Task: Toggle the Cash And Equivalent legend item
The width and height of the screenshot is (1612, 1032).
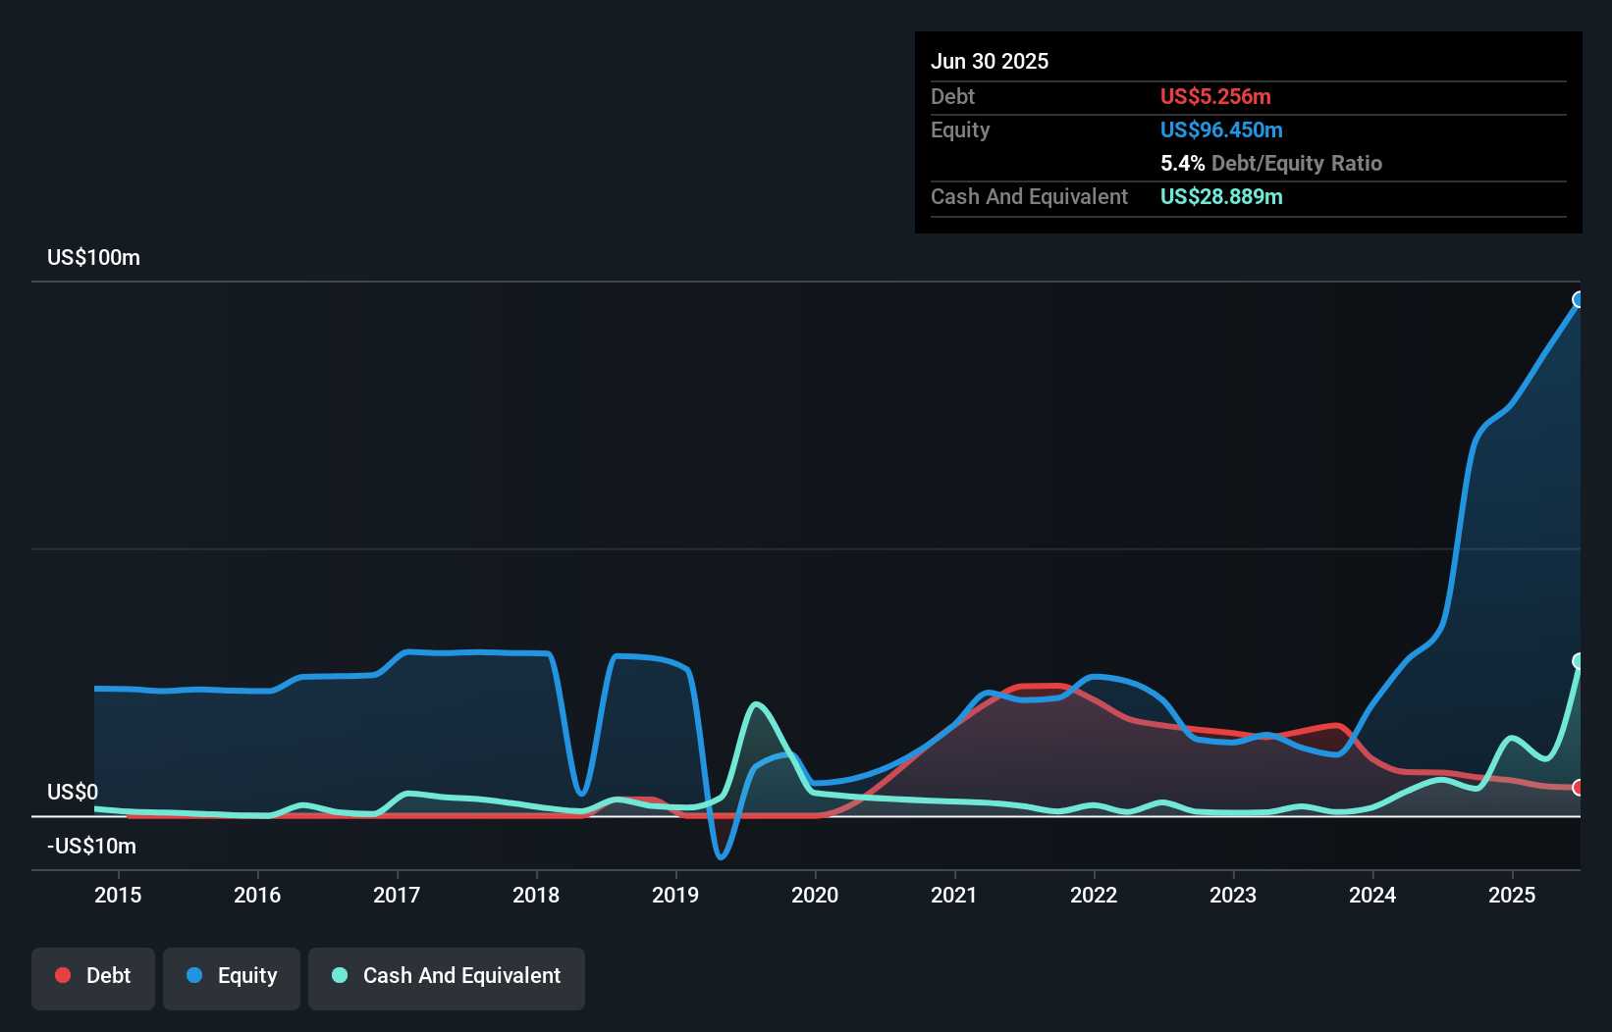Action: 447,976
